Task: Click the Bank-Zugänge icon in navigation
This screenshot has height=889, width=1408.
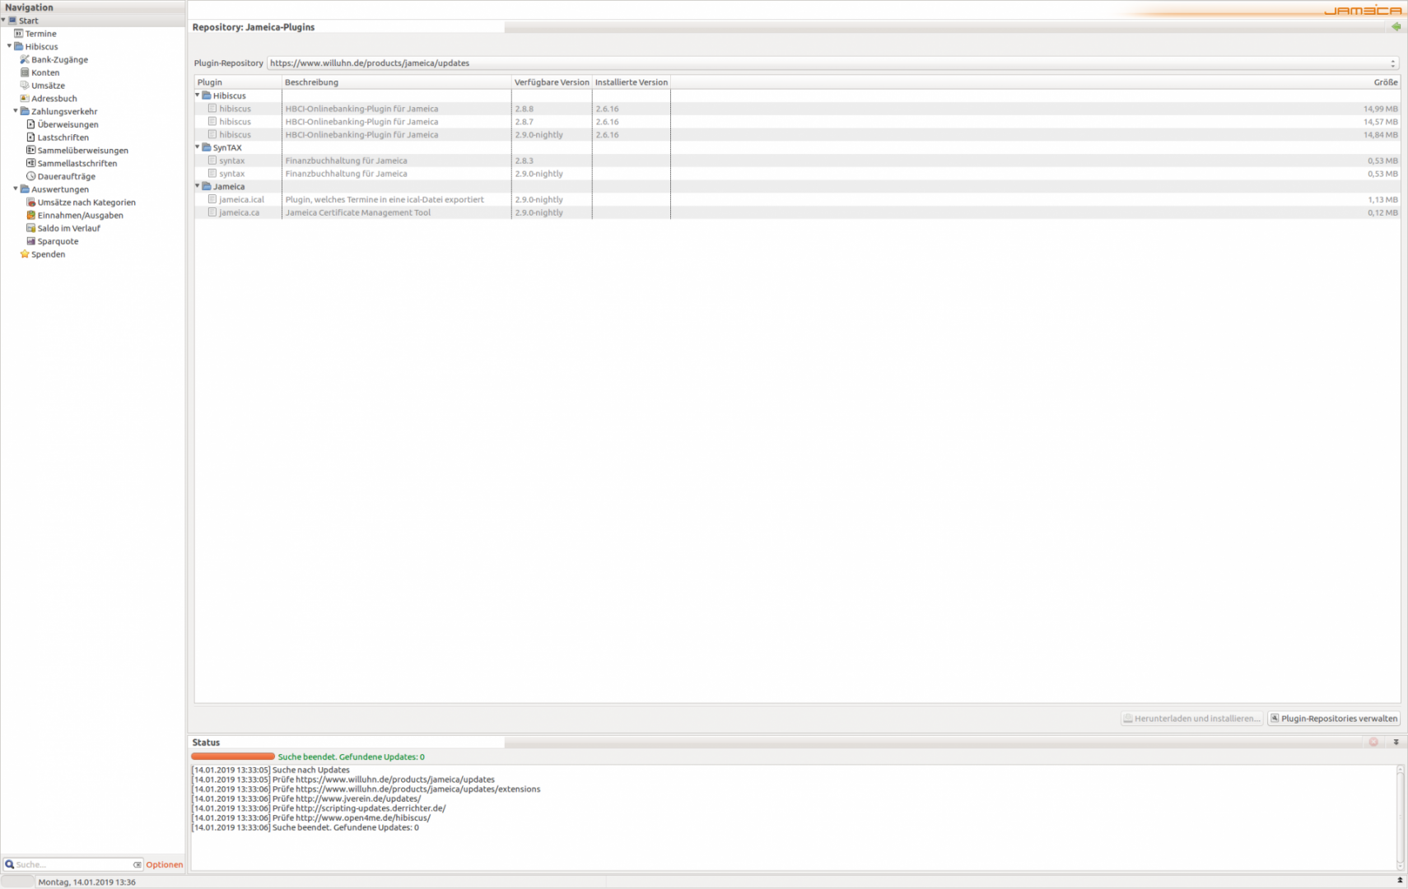Action: 25,59
